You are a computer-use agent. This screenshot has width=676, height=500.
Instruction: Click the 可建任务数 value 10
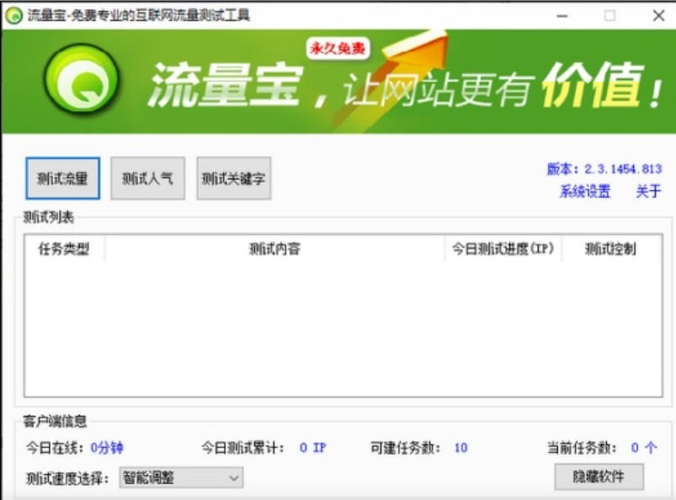pyautogui.click(x=460, y=448)
